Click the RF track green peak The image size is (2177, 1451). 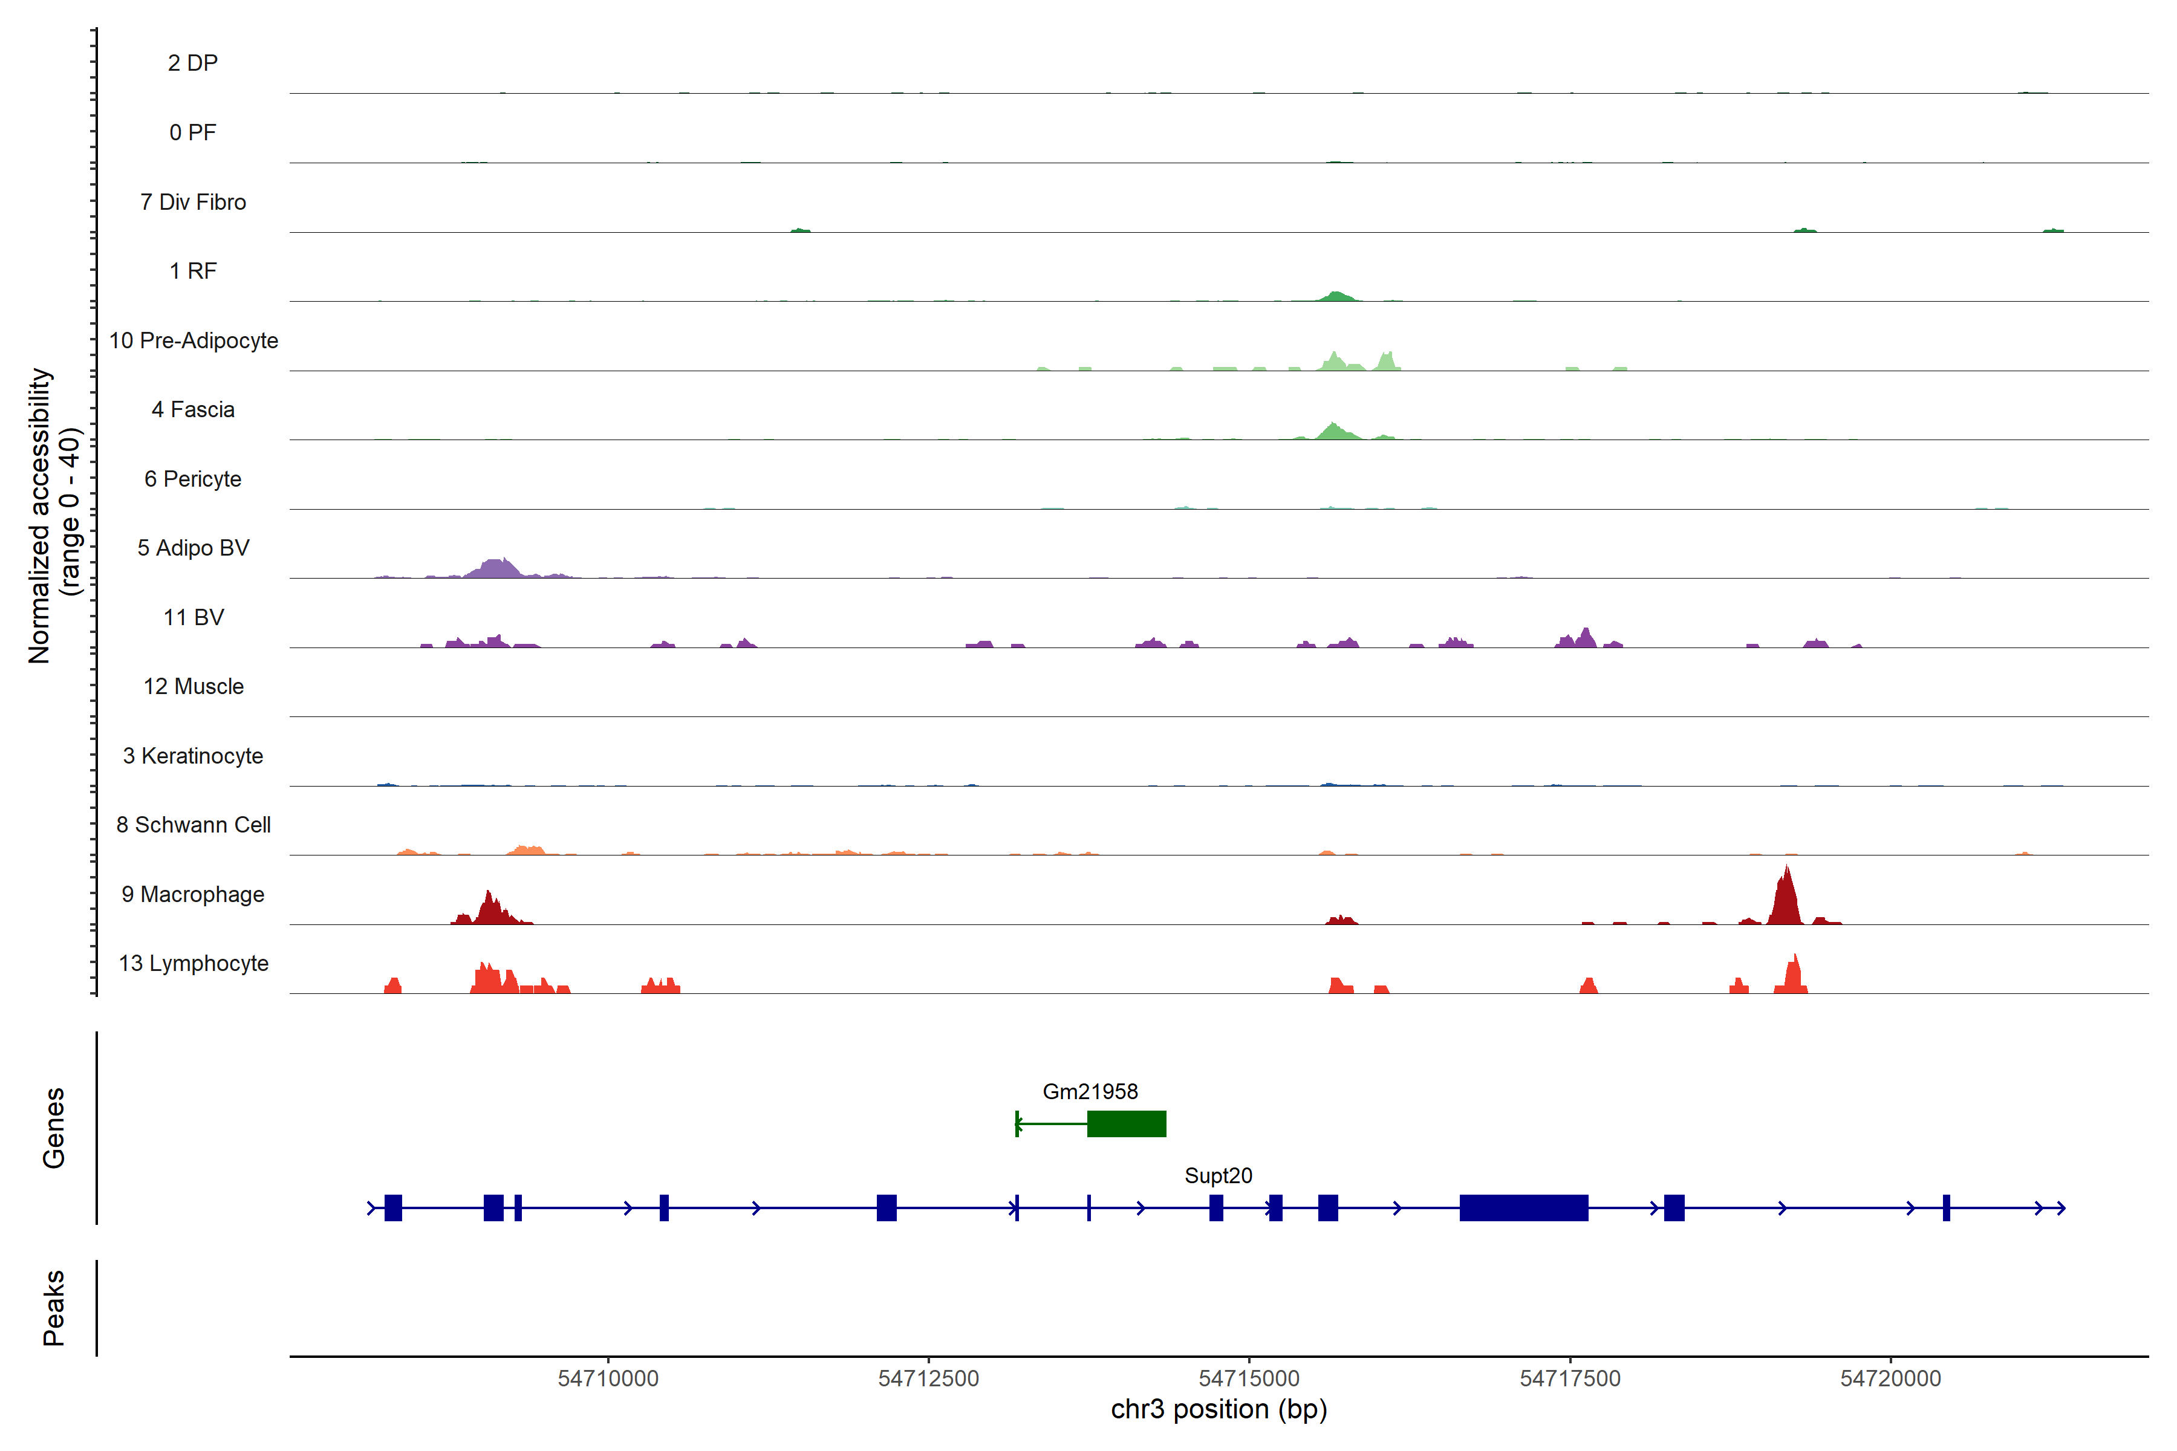tap(1336, 296)
